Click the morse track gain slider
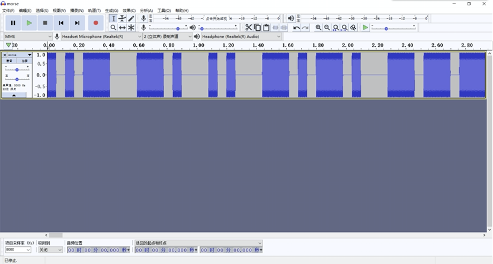The width and height of the screenshot is (493, 264). 17,70
